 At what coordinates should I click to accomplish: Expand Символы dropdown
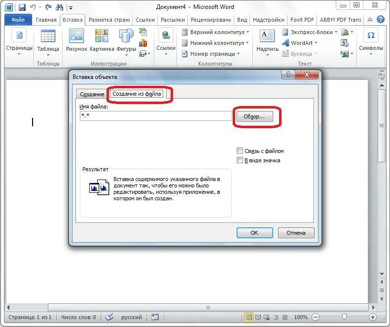(371, 54)
